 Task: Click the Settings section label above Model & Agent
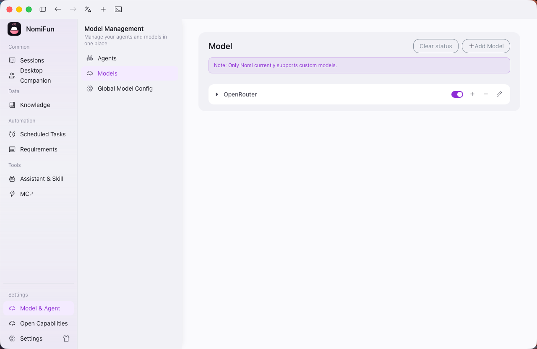coord(18,295)
